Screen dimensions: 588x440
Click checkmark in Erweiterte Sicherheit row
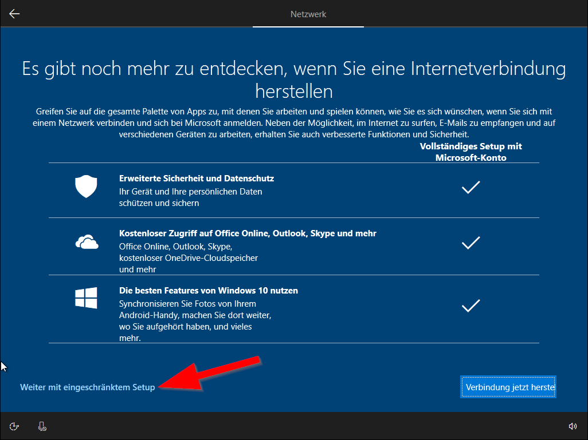pyautogui.click(x=471, y=187)
